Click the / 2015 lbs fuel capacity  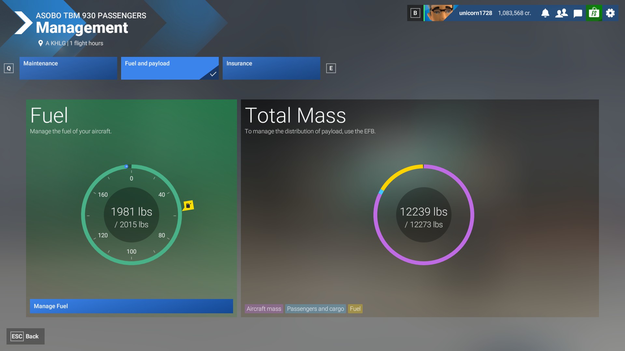132,225
